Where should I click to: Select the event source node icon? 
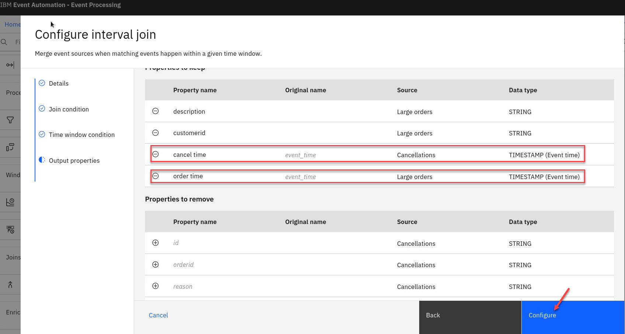[x=10, y=65]
